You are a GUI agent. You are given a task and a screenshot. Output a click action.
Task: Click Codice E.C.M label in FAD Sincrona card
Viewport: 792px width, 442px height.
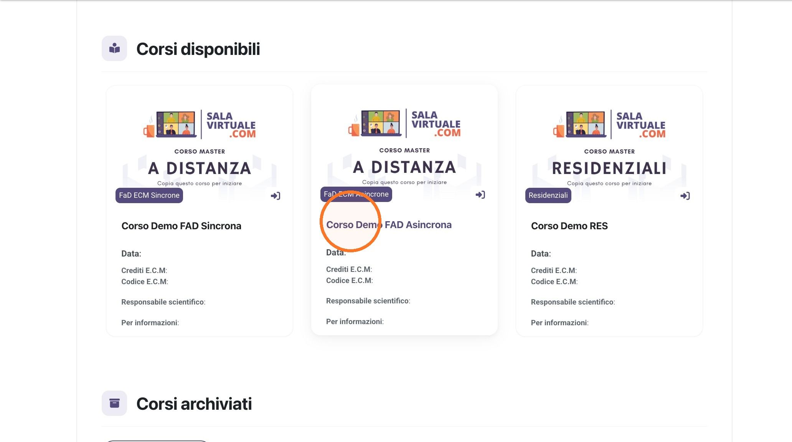tap(145, 281)
